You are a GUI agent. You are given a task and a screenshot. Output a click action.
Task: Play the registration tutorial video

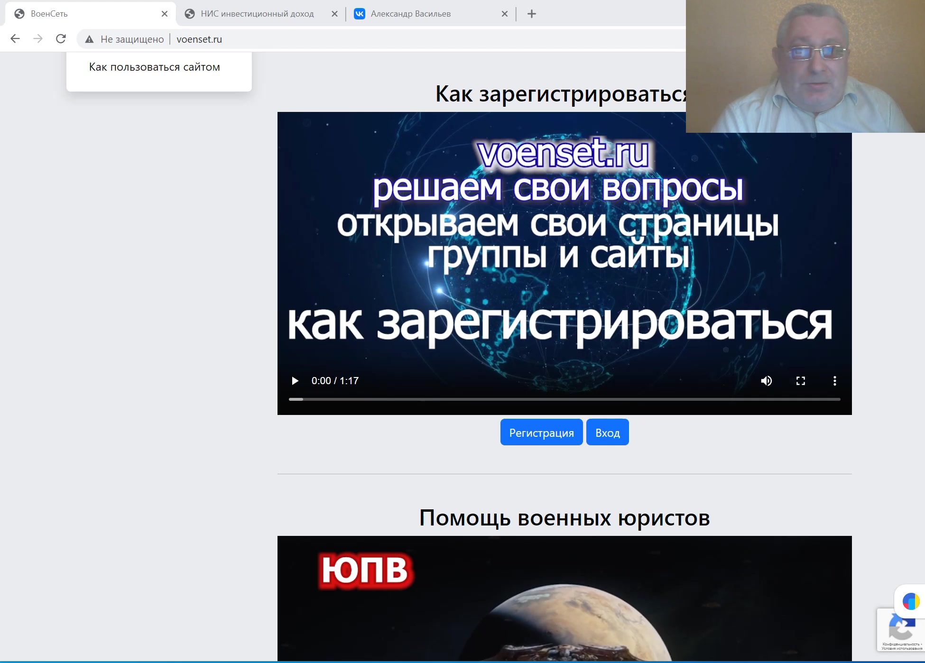click(x=295, y=381)
